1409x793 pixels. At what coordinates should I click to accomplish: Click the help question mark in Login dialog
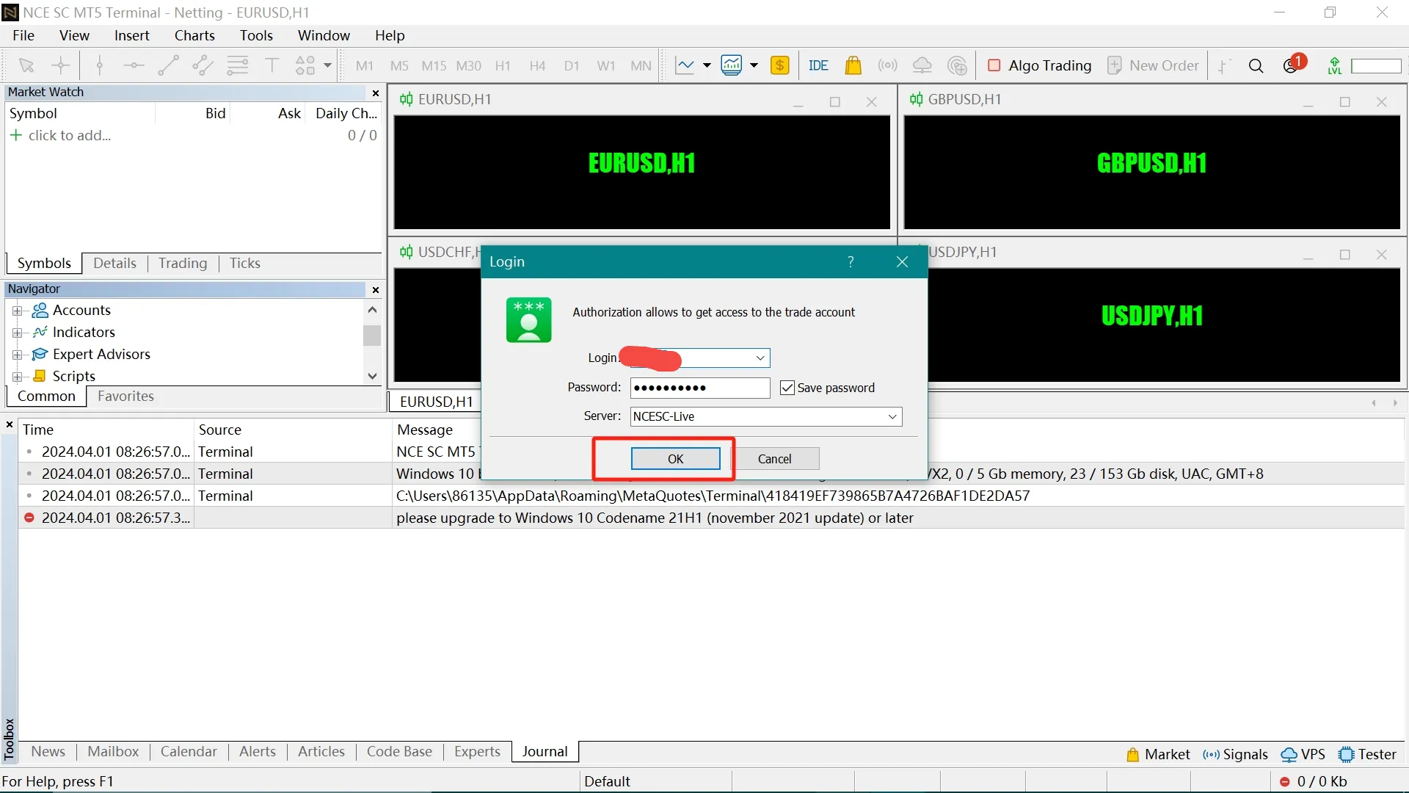(x=851, y=262)
